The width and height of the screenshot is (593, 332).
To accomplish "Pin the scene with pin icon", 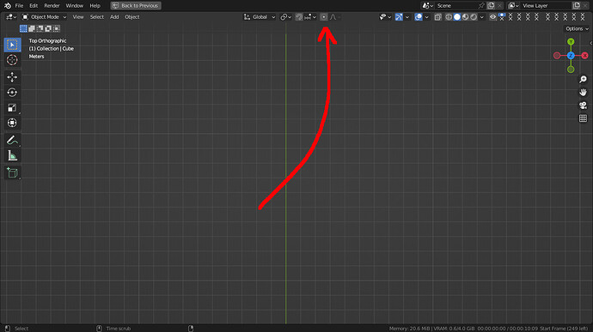I will [x=481, y=6].
